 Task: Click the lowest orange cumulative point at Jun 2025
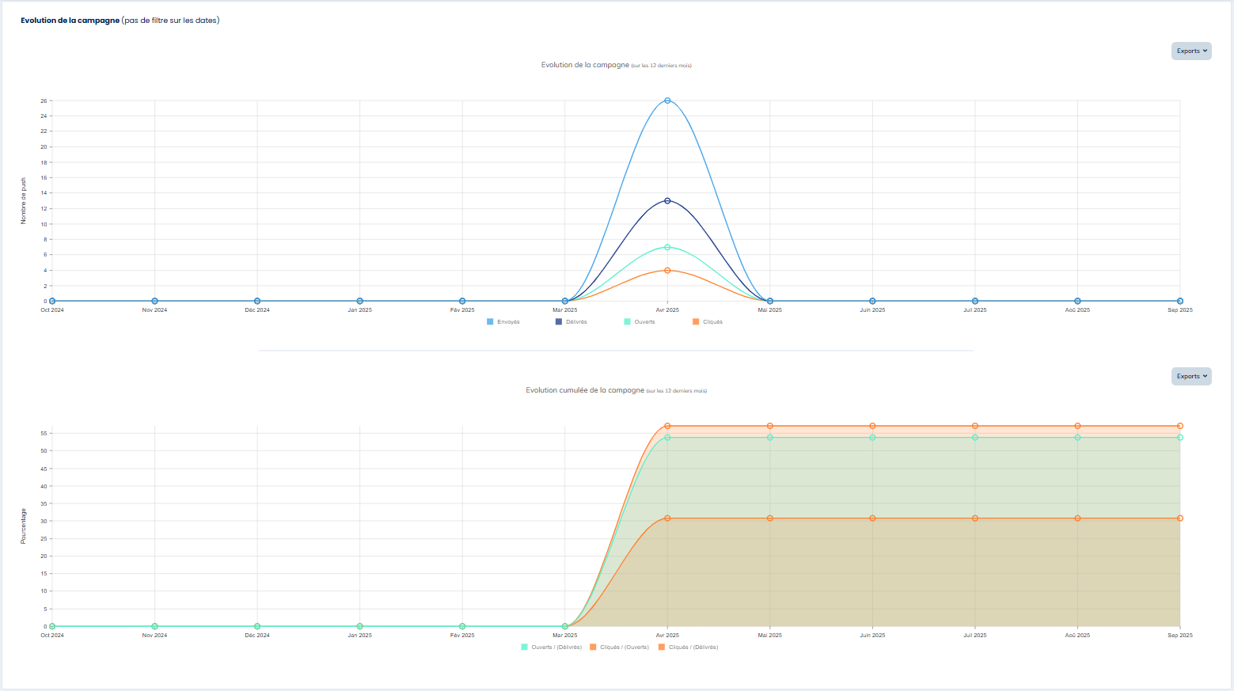tap(872, 518)
